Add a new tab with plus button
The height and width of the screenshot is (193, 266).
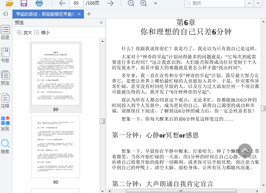pyautogui.click(x=89, y=14)
